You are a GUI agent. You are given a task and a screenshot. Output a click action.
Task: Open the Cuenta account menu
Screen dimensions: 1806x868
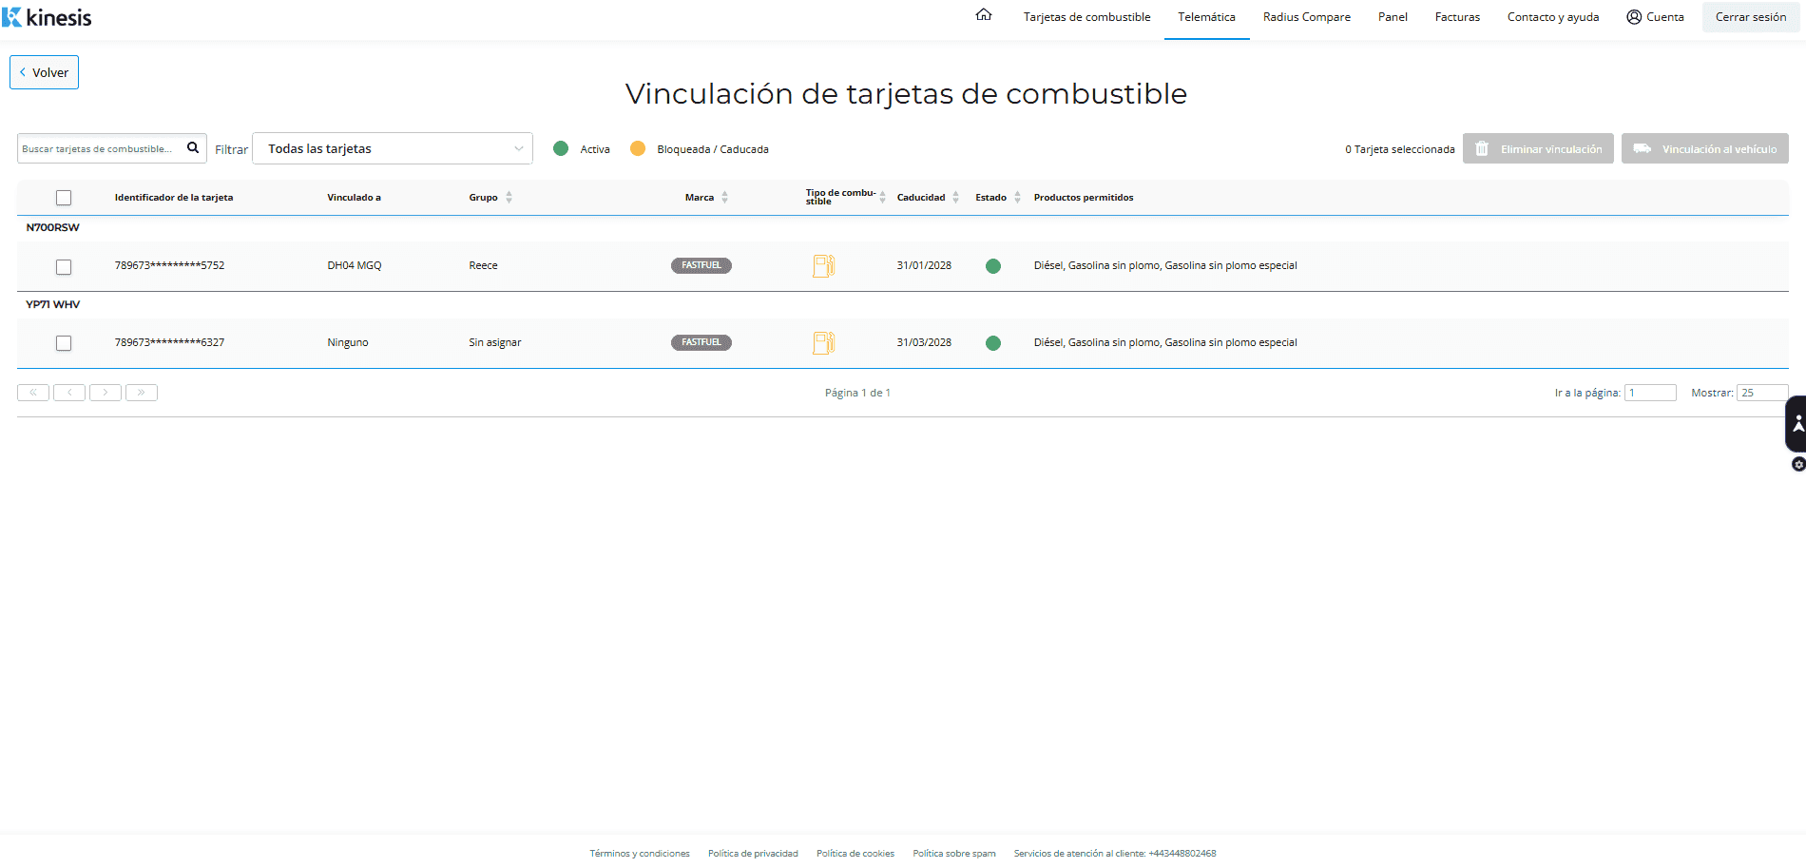[1655, 17]
